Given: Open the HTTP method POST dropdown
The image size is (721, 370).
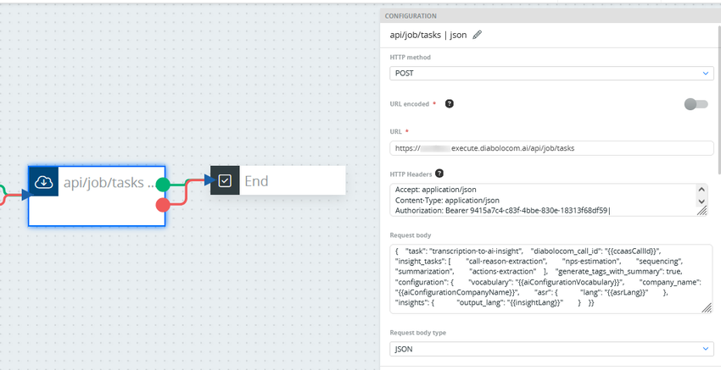Looking at the screenshot, I should pyautogui.click(x=551, y=73).
